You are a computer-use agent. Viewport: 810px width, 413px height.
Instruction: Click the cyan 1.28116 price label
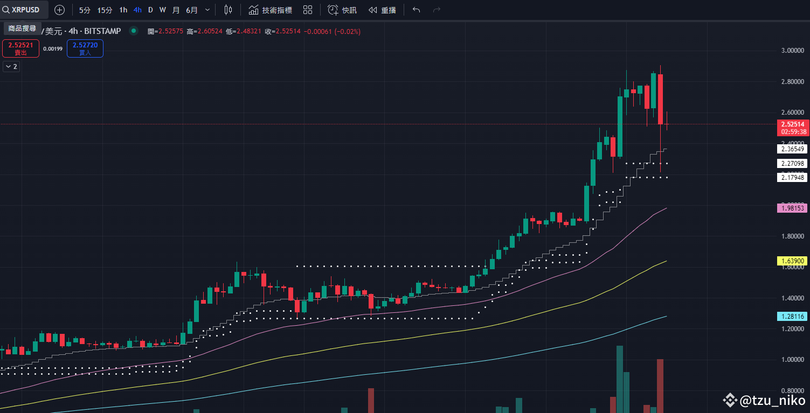click(792, 316)
